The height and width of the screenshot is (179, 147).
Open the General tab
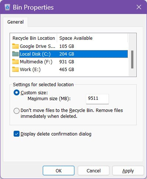15,22
